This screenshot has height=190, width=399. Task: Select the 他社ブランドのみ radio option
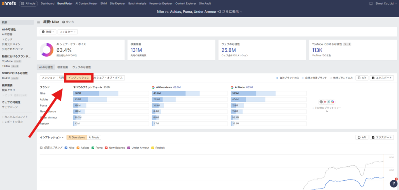332,78
